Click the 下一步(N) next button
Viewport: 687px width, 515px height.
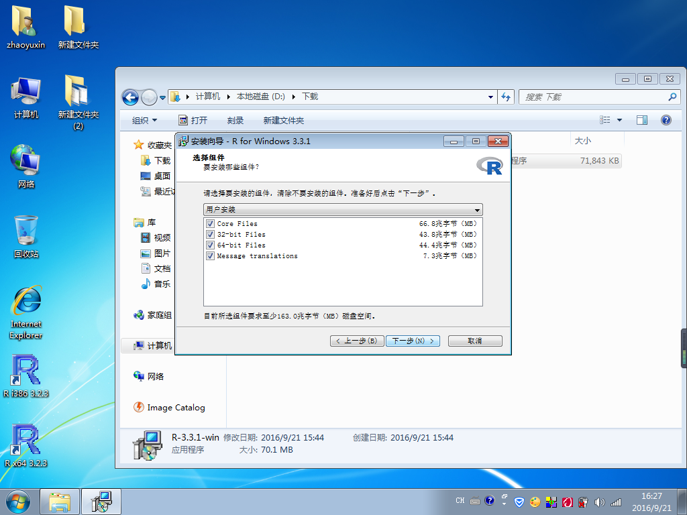click(413, 341)
